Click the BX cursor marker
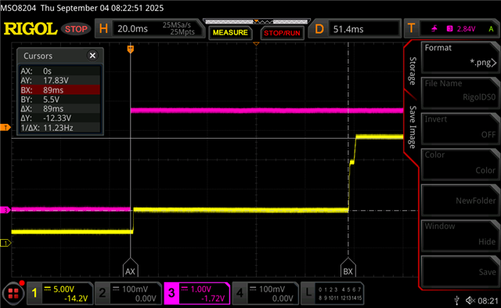501x308 pixels. [x=348, y=268]
